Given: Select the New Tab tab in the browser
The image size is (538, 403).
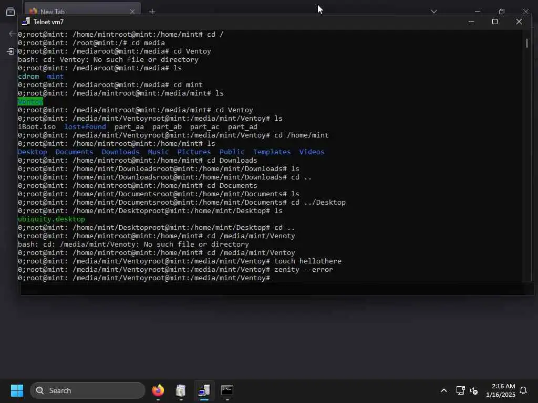Looking at the screenshot, I should pos(82,12).
